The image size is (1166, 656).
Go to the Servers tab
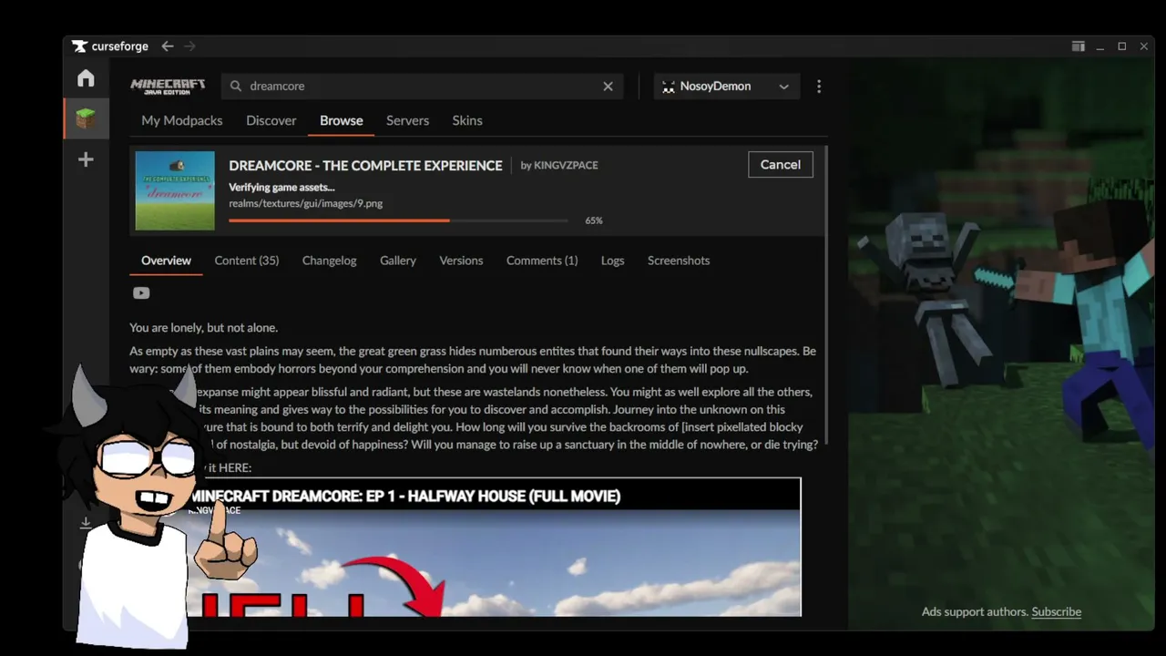click(407, 120)
